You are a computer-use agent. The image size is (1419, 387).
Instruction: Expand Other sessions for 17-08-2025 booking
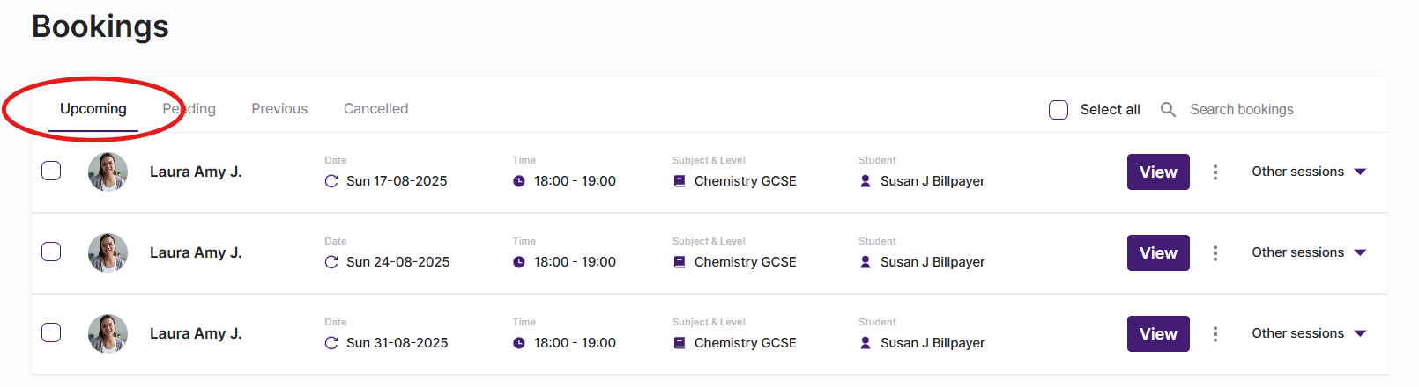[x=1309, y=172]
